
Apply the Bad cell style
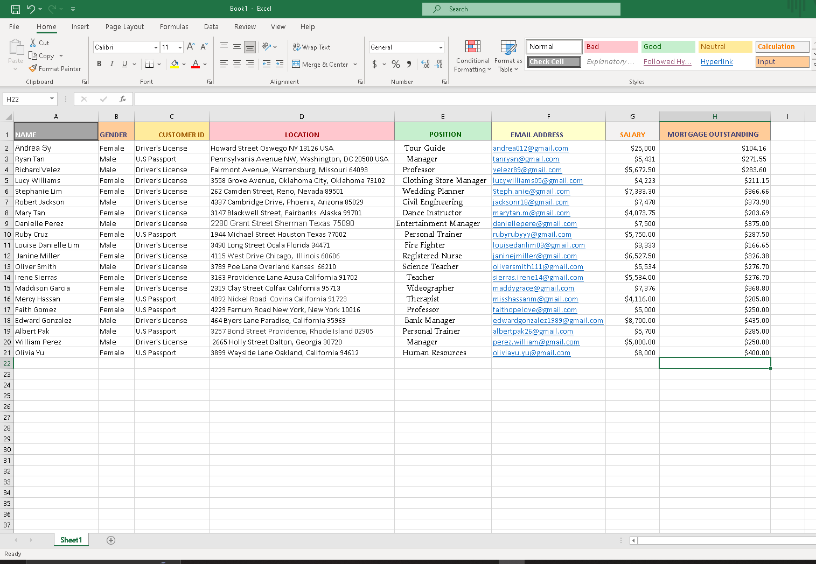tap(611, 47)
